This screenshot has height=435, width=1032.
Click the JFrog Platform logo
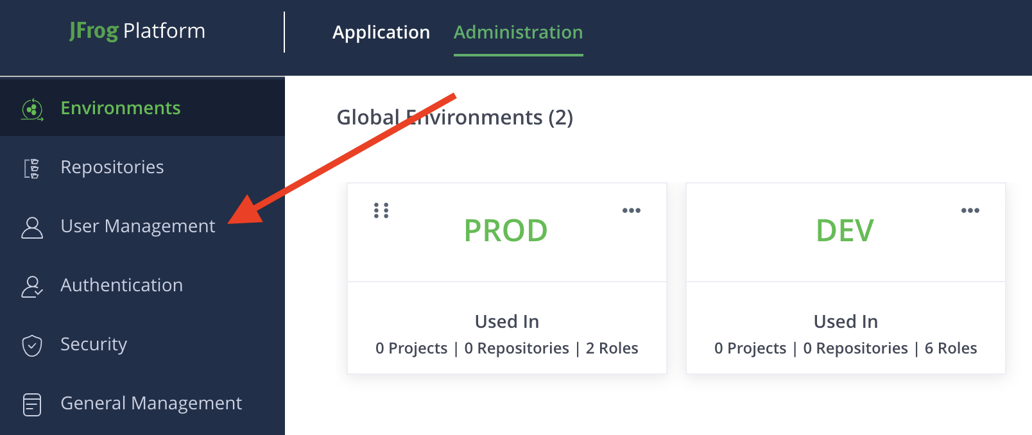pyautogui.click(x=137, y=31)
